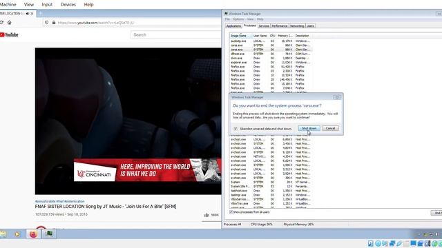The width and height of the screenshot is (442, 248).
Task: Reload the page in Firefox
Action: (x=1, y=23)
